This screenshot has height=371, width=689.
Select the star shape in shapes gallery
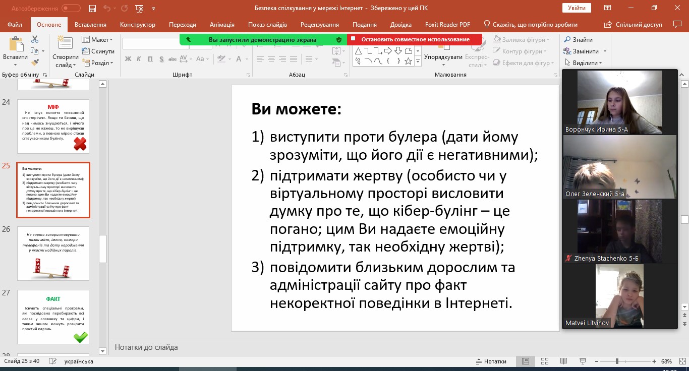point(408,61)
